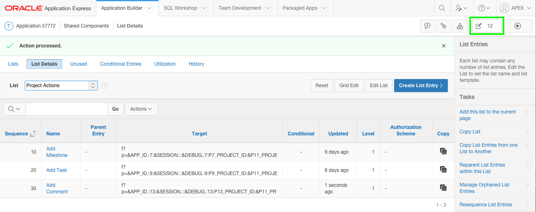Viewport: 536px width, 212px height.
Task: Click the Edit Page 12 button
Action: pos(486,26)
